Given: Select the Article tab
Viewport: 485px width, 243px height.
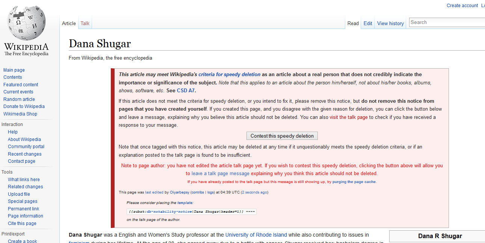Looking at the screenshot, I should point(69,23).
